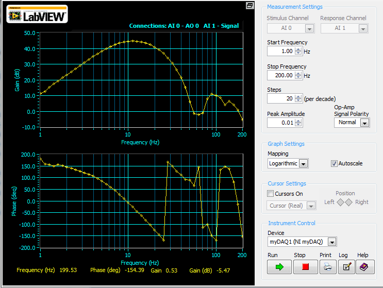Open the Log file icon button
The width and height of the screenshot is (383, 288).
point(346,267)
